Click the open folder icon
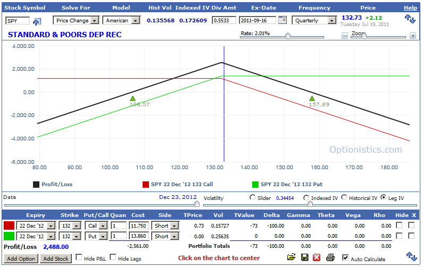This screenshot has width=423, height=267. (292, 257)
